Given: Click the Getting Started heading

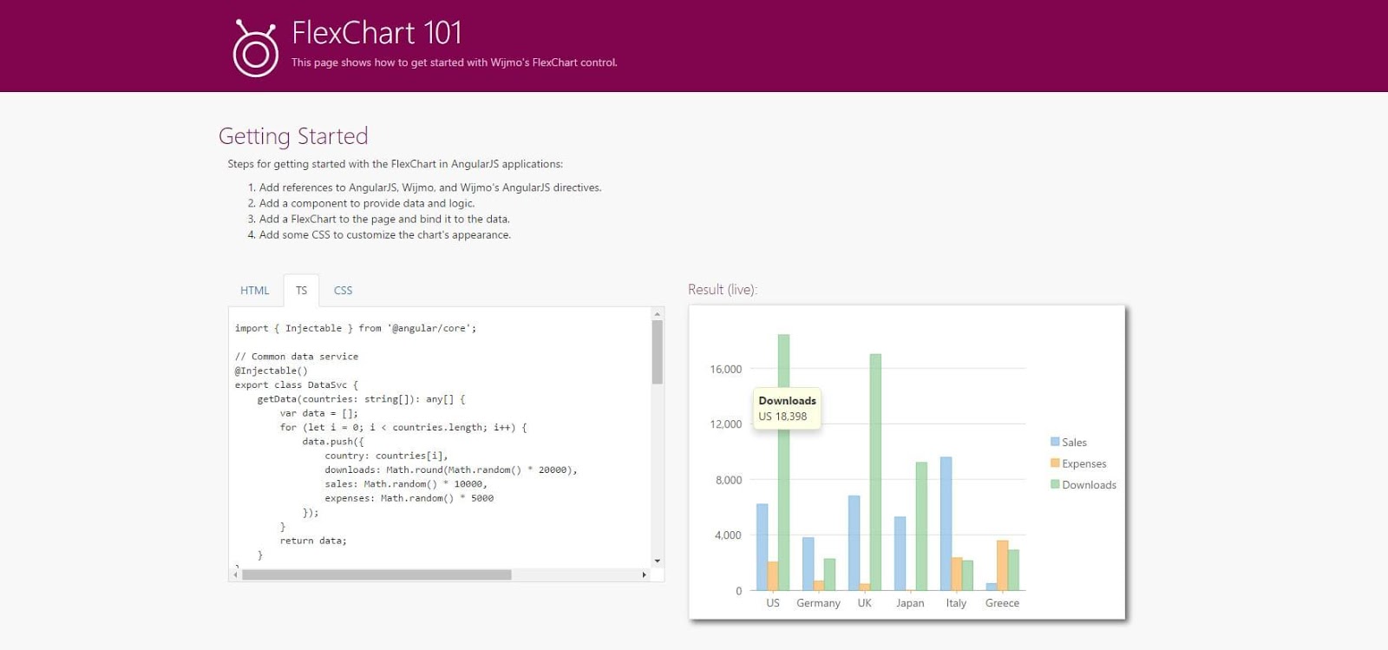Looking at the screenshot, I should [x=293, y=136].
